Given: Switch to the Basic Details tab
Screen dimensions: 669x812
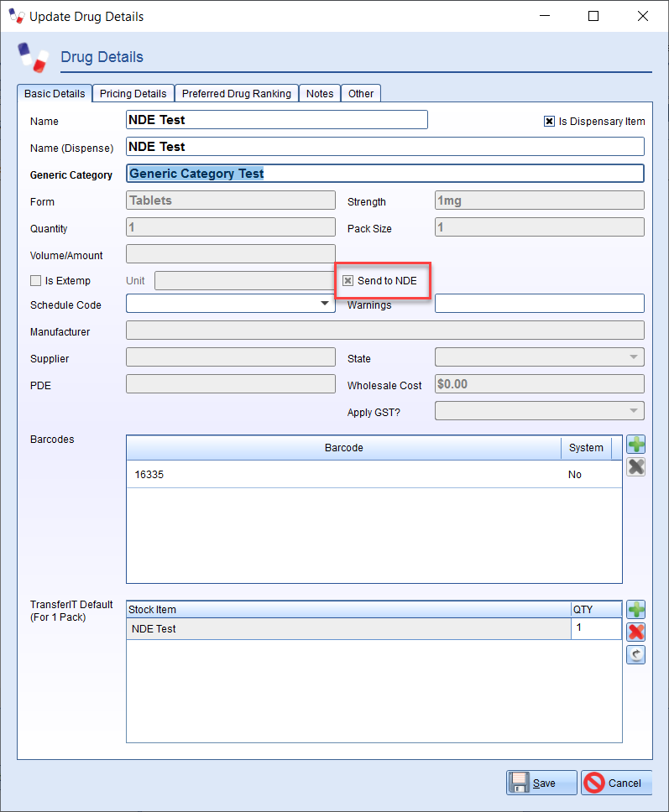Looking at the screenshot, I should (x=55, y=94).
